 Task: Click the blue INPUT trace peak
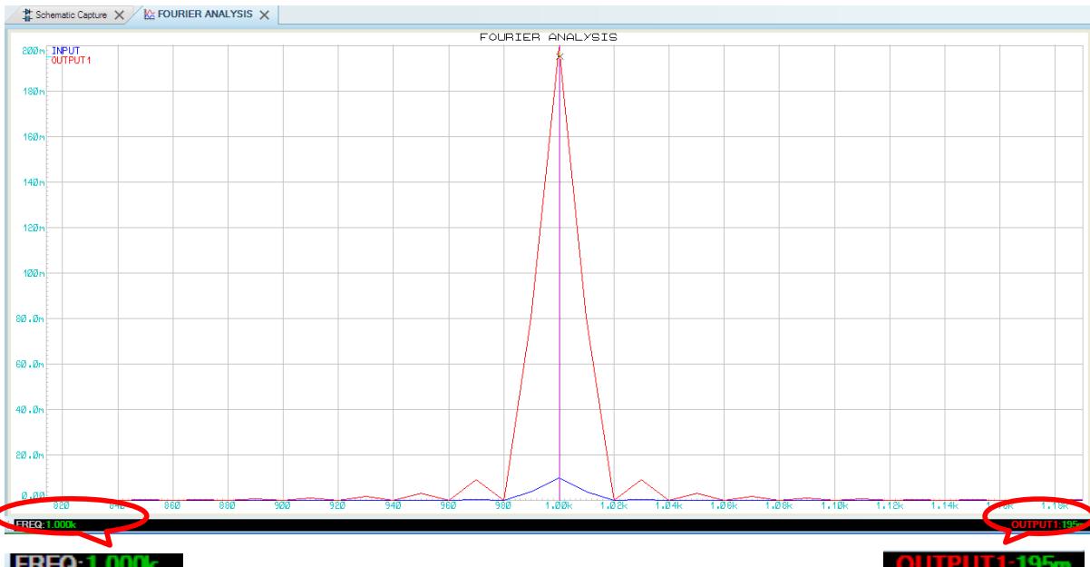[x=559, y=478]
